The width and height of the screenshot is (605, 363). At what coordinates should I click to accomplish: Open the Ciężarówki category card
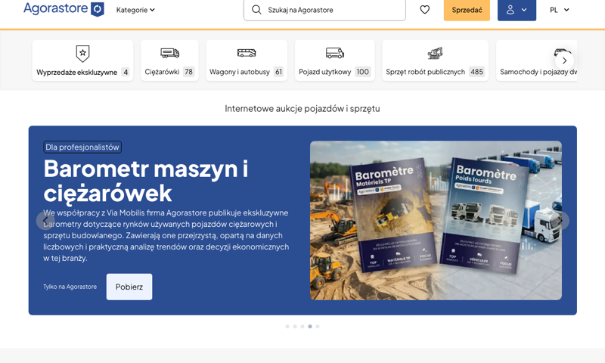tap(169, 60)
